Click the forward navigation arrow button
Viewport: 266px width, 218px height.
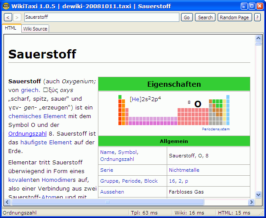click(x=17, y=17)
